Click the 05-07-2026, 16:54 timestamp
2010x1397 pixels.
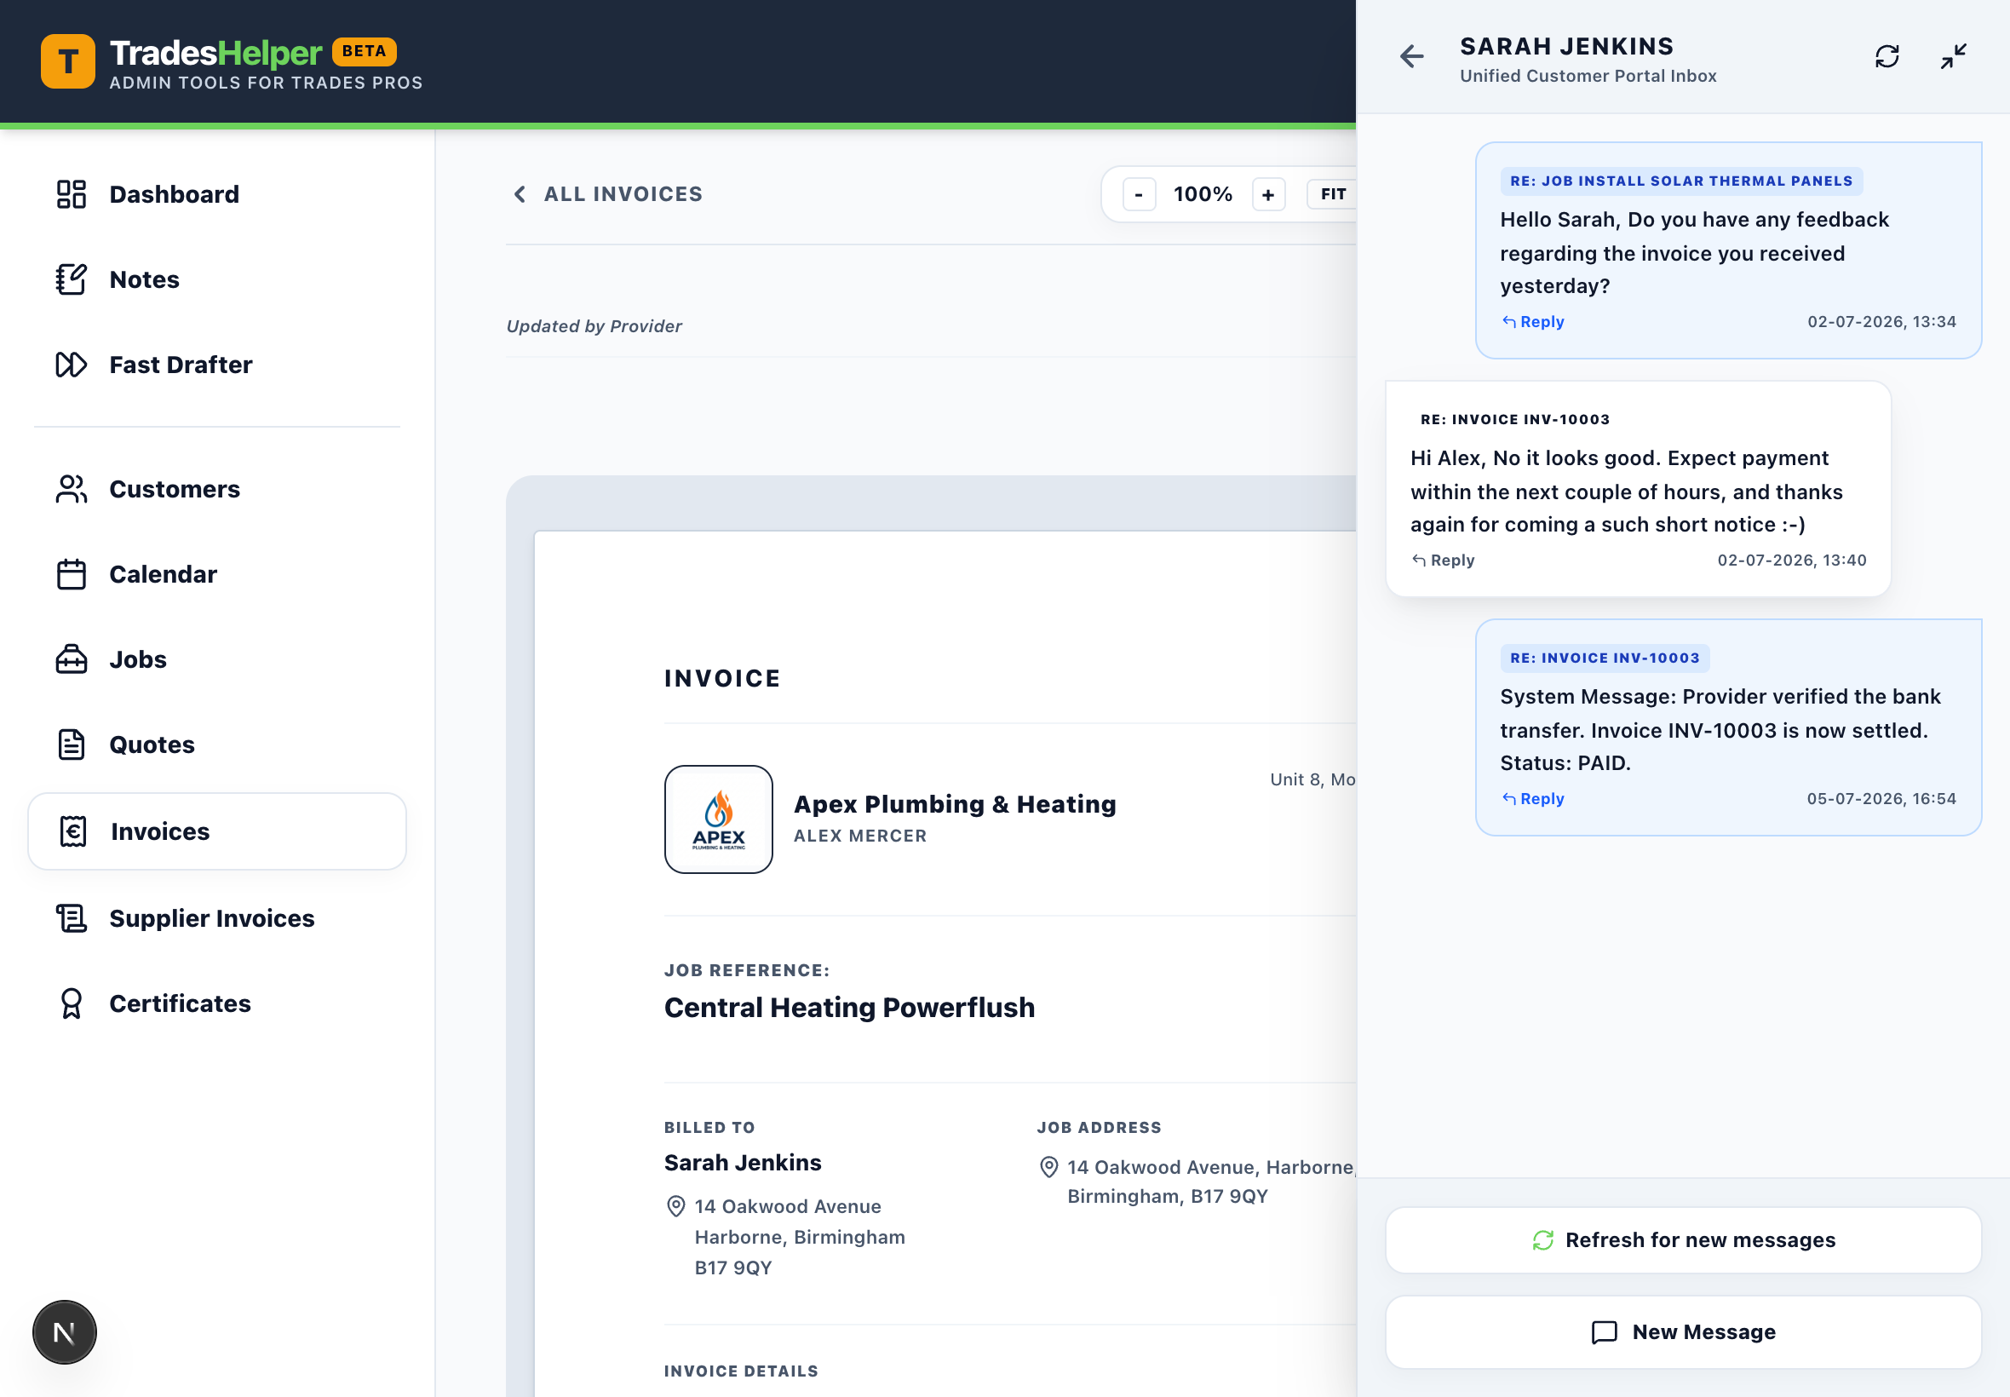[1881, 798]
